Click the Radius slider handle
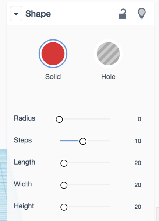This screenshot has width=159, height=221. click(59, 120)
